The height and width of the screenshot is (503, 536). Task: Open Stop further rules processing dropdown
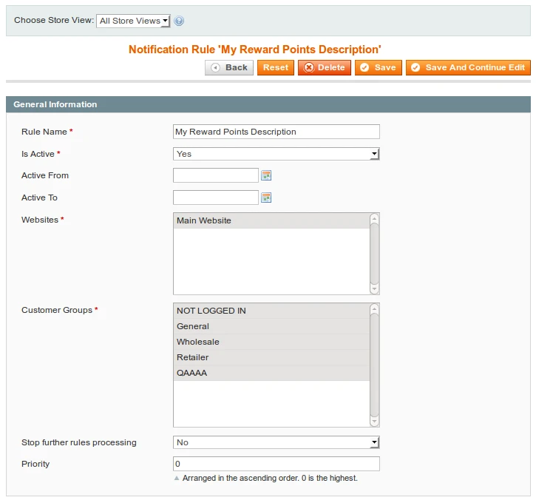pyautogui.click(x=276, y=442)
